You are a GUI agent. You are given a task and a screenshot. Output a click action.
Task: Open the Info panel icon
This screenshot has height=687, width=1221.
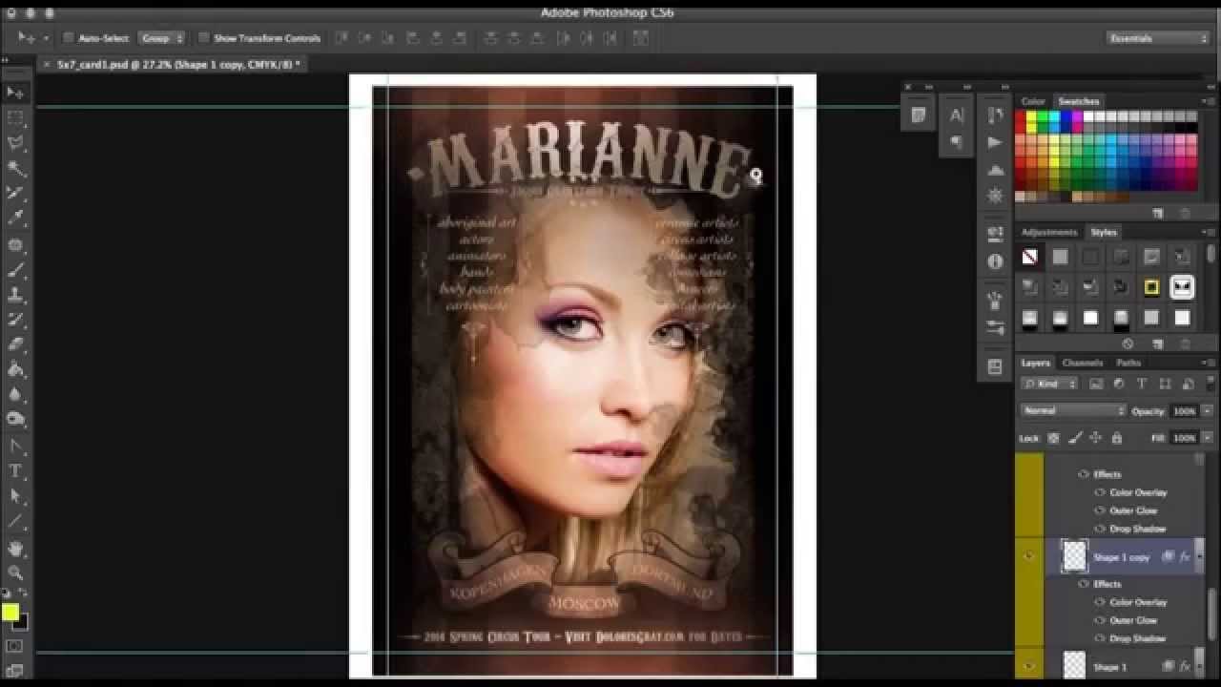point(996,260)
